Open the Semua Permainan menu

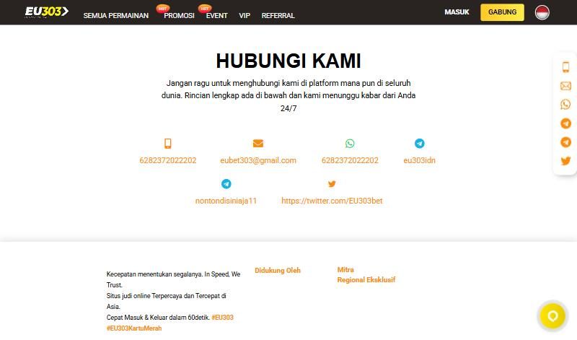pos(116,15)
